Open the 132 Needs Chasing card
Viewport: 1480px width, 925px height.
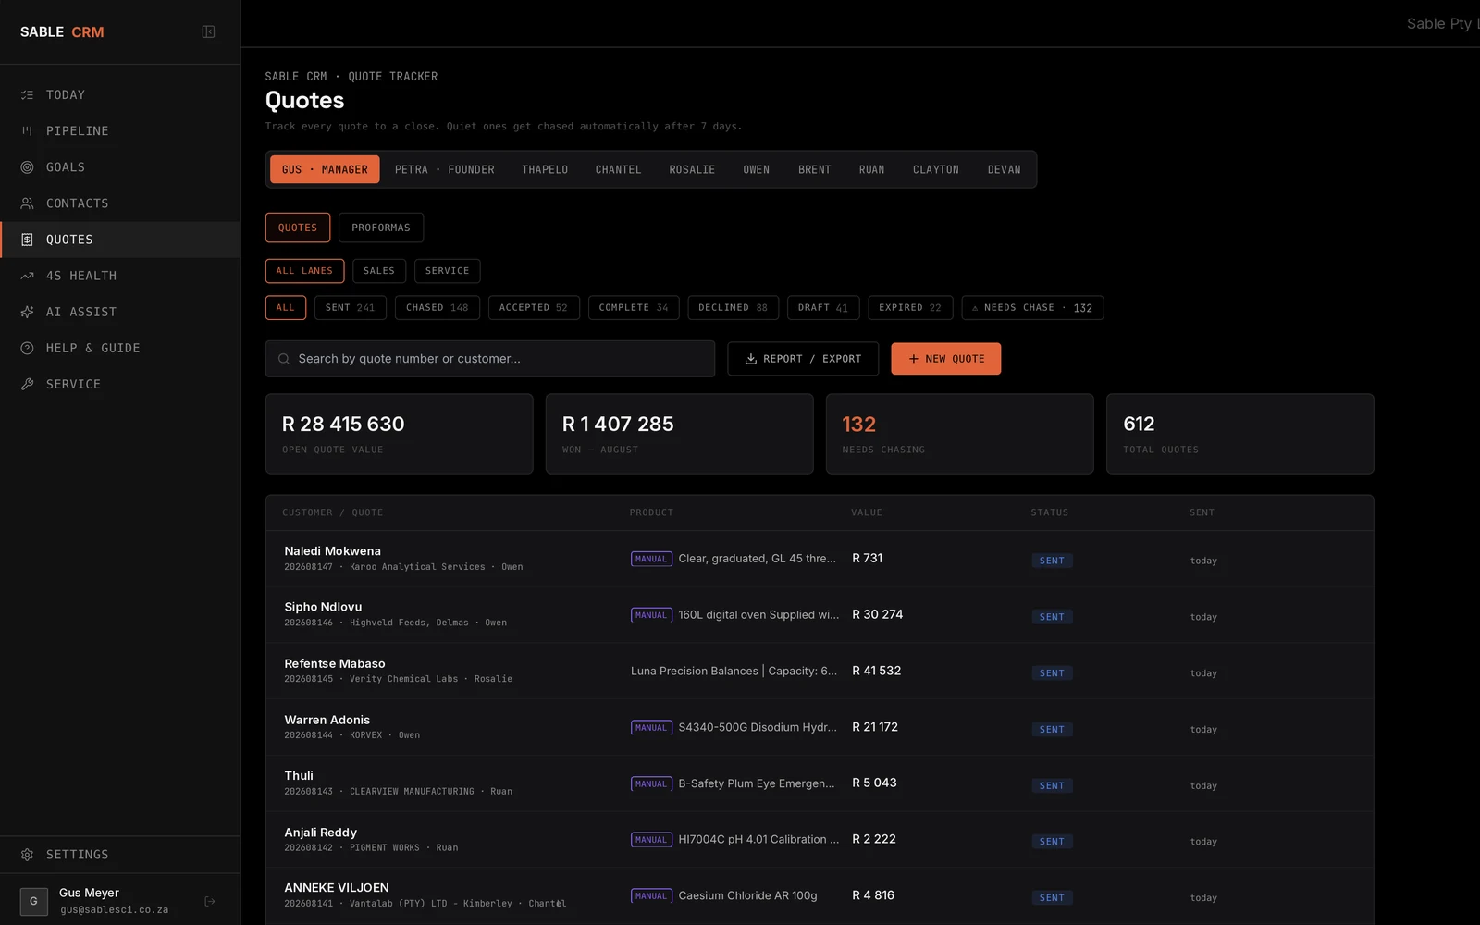(959, 434)
